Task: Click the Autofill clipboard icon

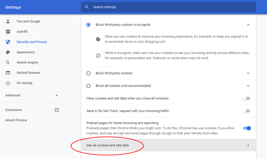Action: (8, 32)
